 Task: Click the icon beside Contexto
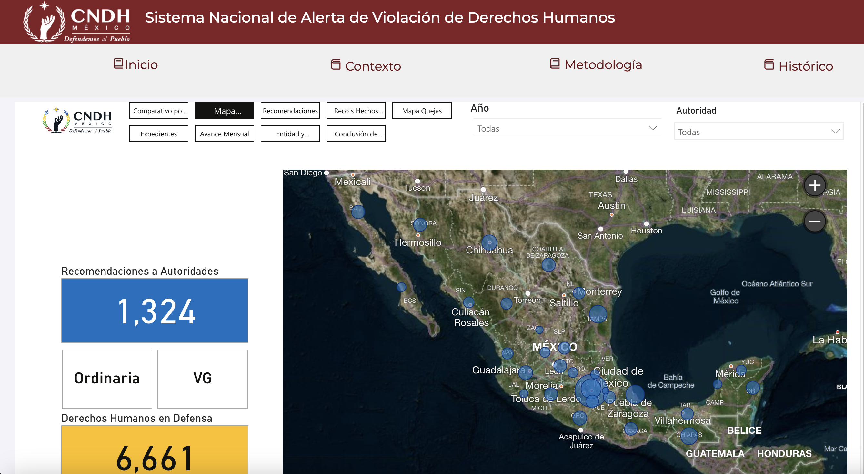click(x=336, y=64)
